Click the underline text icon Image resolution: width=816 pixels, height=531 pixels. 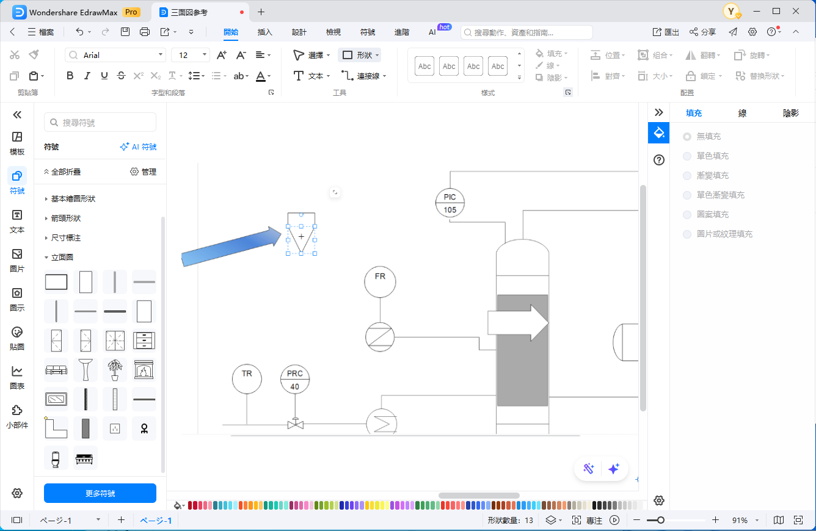coord(104,76)
